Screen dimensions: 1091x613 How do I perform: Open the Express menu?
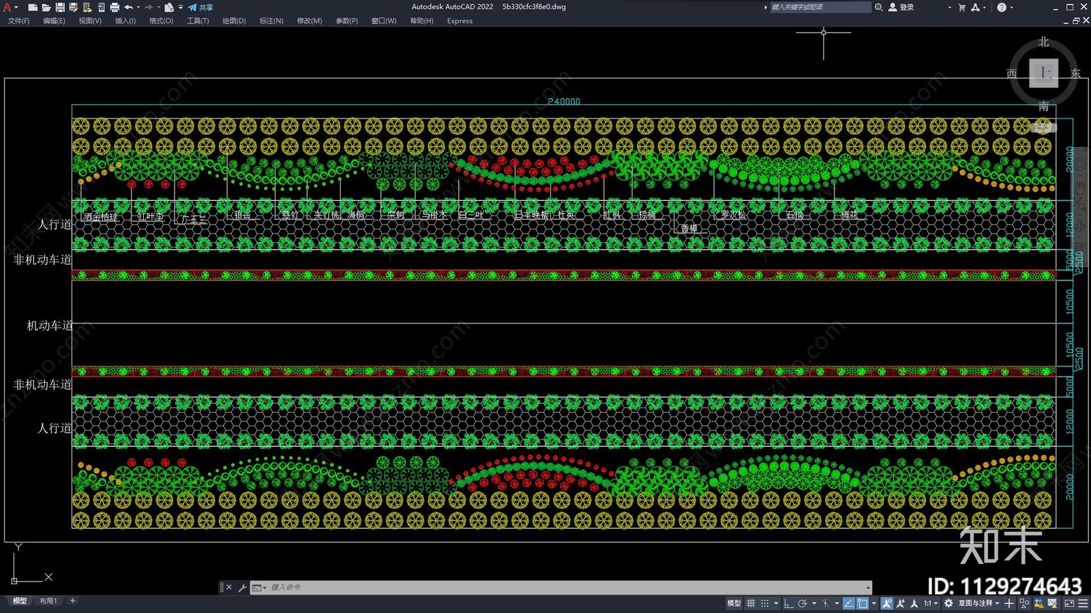pos(460,21)
